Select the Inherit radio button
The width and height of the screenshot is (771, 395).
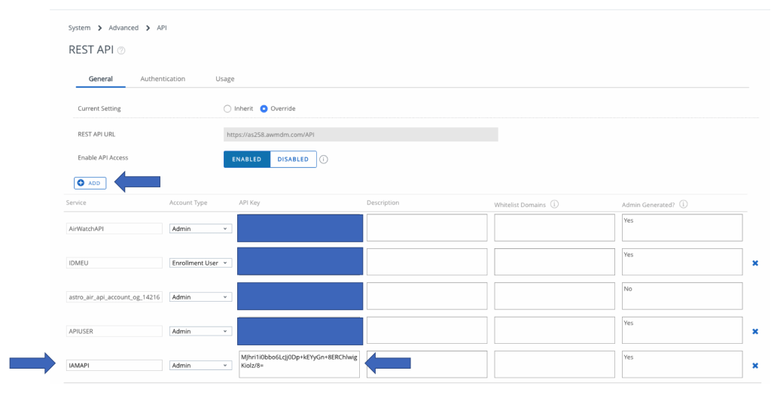pyautogui.click(x=227, y=108)
